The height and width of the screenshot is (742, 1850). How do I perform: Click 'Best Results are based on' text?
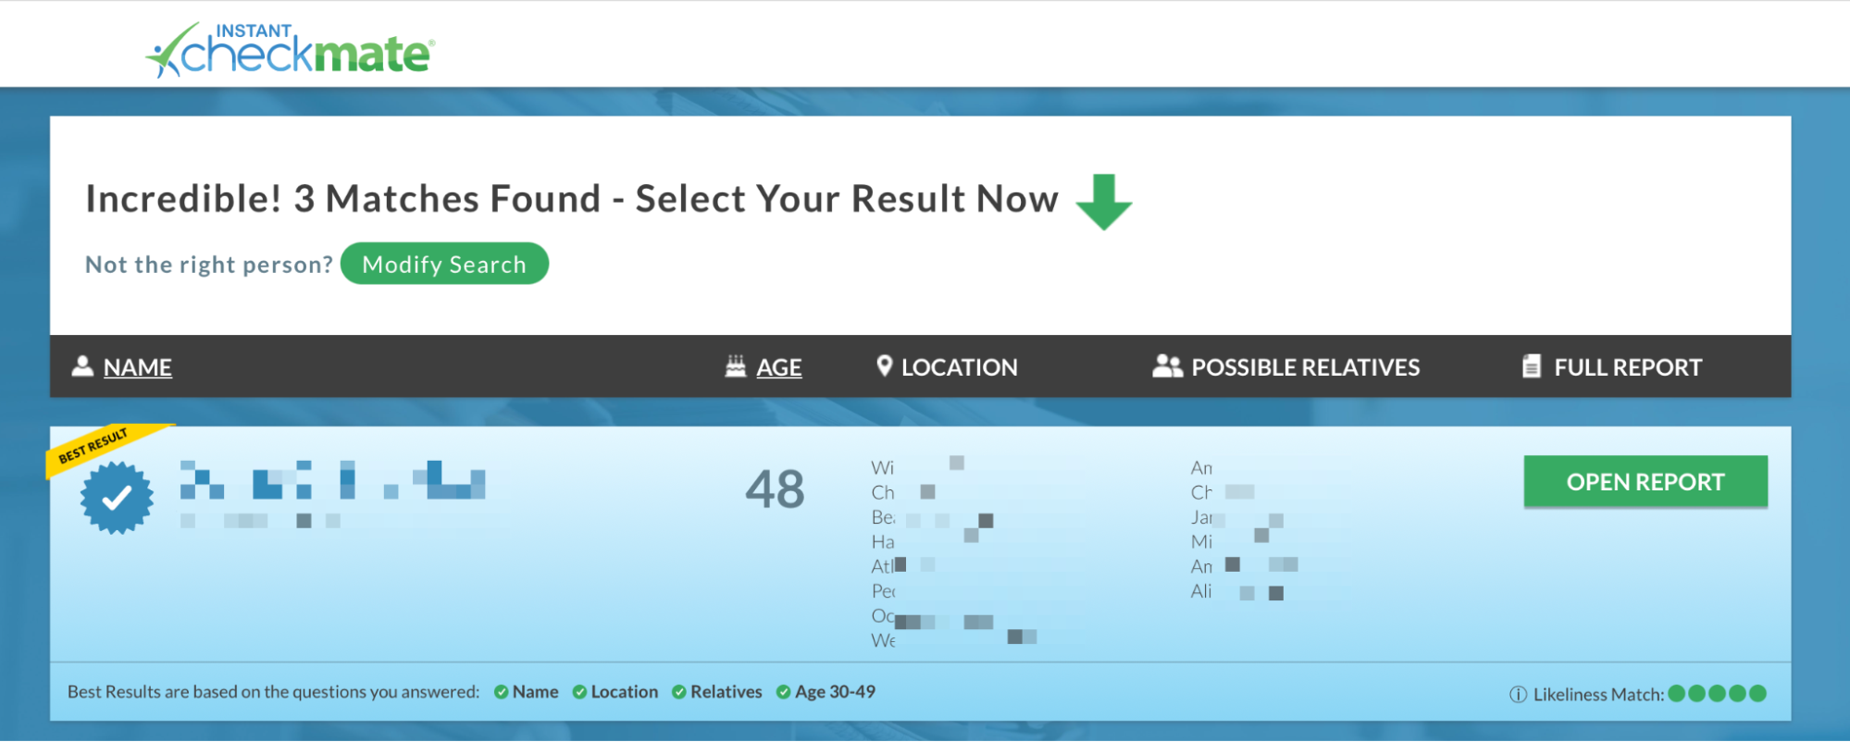274,692
